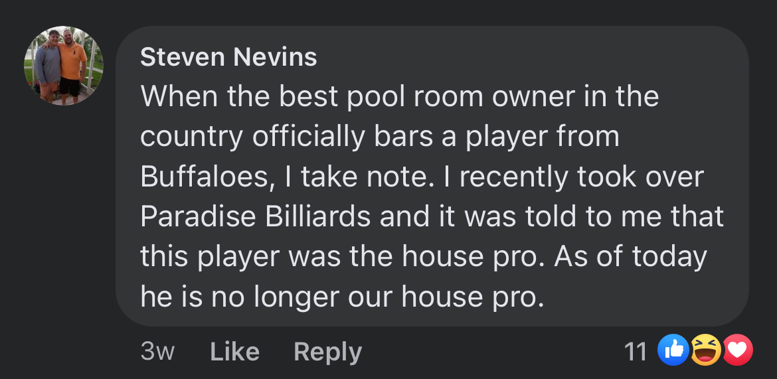This screenshot has width=777, height=379.
Task: Click the Steven Nevins name link
Action: click(x=228, y=58)
